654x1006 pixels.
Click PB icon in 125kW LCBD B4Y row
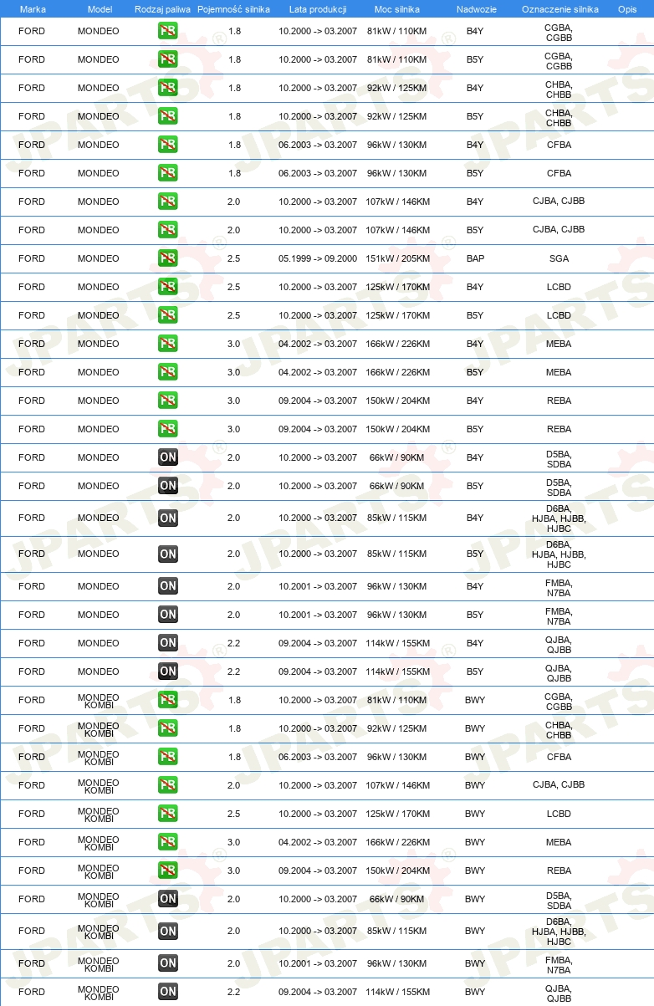pyautogui.click(x=168, y=288)
